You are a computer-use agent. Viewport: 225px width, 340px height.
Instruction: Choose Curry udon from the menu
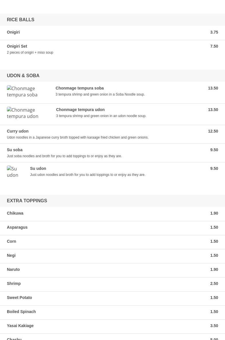[x=18, y=131]
